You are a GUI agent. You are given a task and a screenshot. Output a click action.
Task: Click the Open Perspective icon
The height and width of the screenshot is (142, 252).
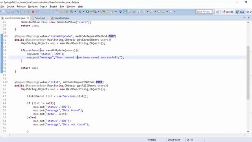(218, 12)
